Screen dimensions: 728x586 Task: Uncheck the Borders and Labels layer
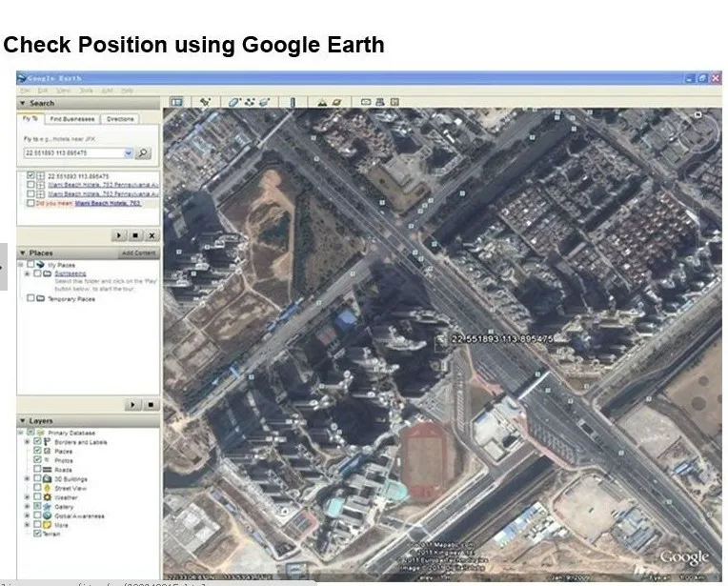tap(37, 441)
